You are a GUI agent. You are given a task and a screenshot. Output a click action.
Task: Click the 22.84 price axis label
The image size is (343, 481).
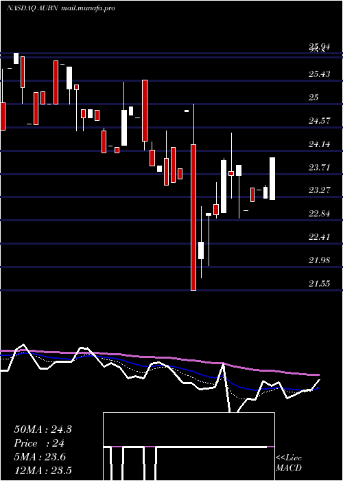pos(320,214)
